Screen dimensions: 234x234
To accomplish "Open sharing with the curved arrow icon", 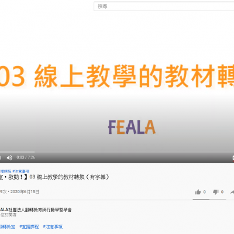I will point(232,192).
